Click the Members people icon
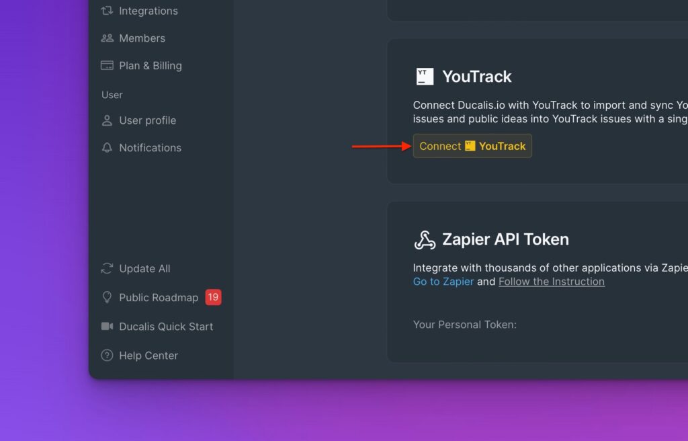 107,38
